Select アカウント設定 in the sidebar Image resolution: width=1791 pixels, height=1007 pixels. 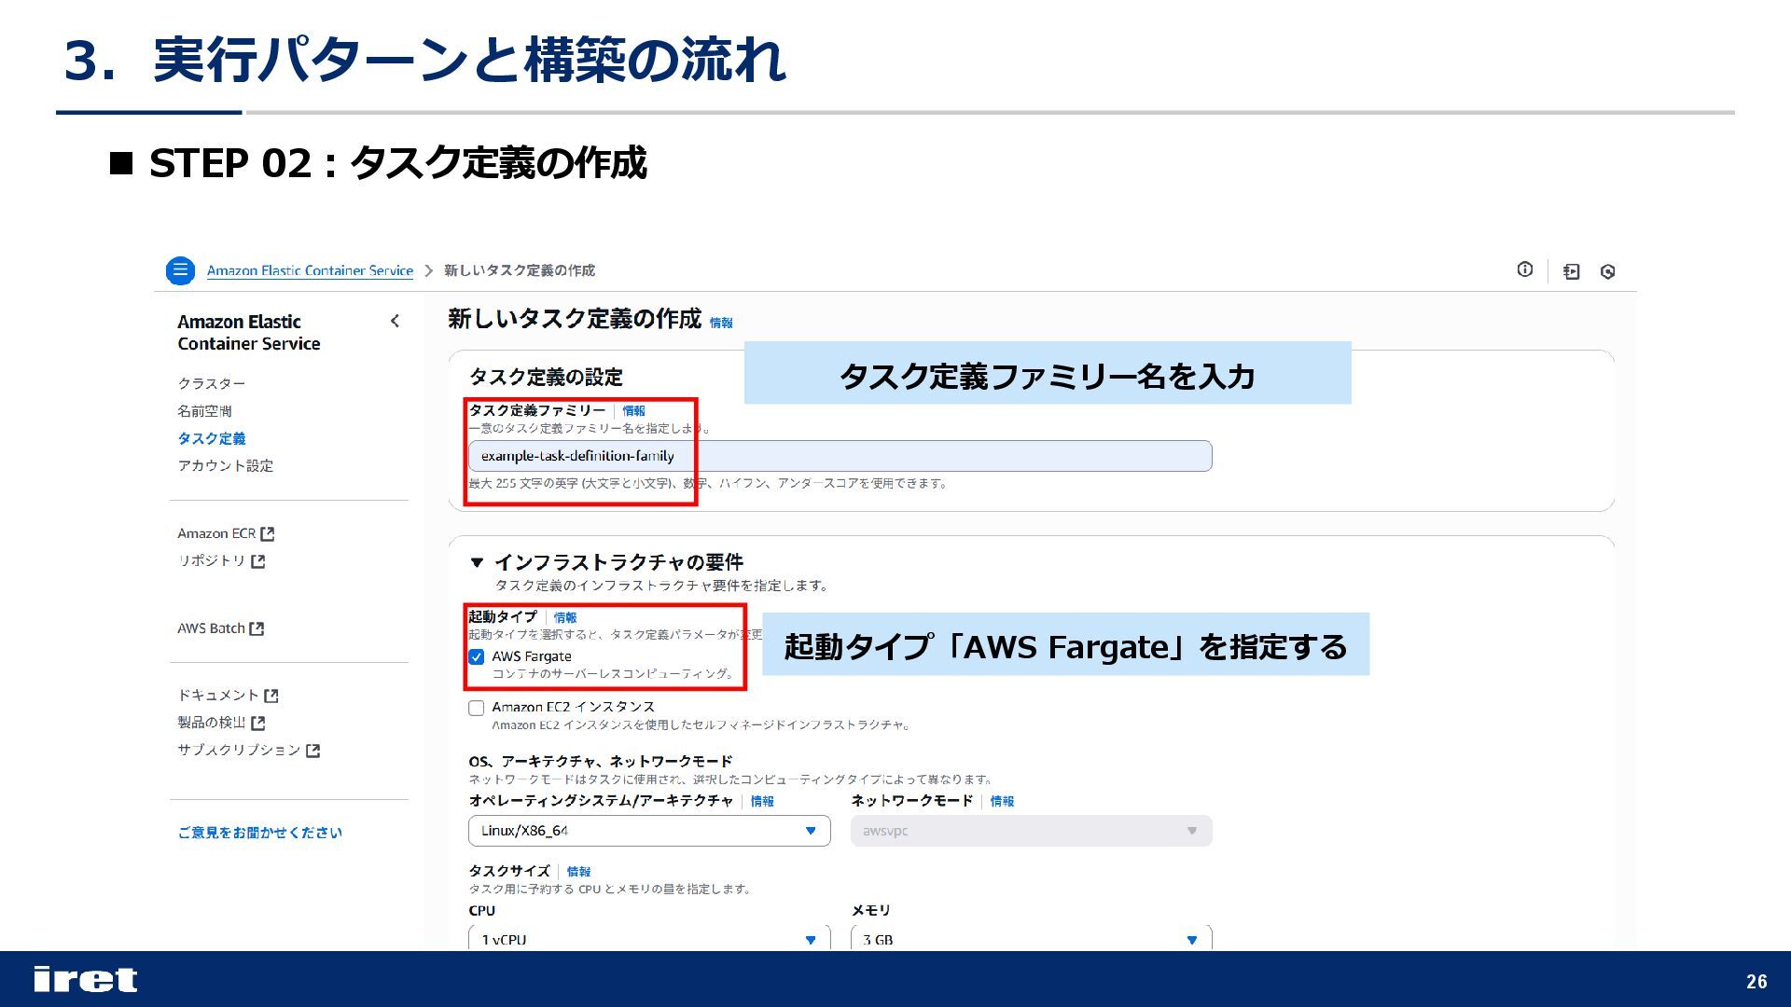pyautogui.click(x=226, y=465)
